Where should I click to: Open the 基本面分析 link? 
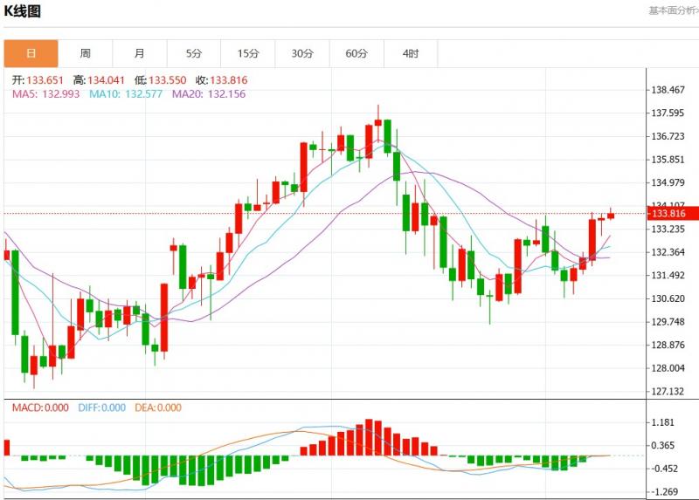673,10
